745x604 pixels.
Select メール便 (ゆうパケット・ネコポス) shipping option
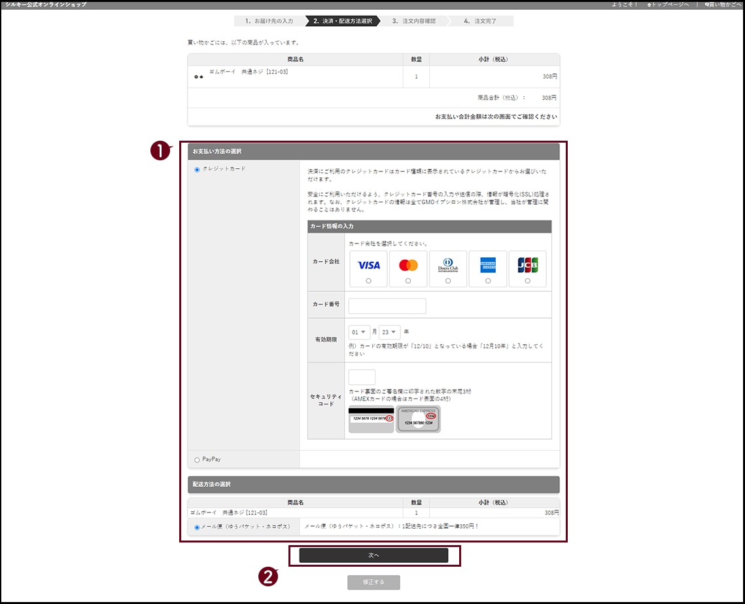(197, 527)
